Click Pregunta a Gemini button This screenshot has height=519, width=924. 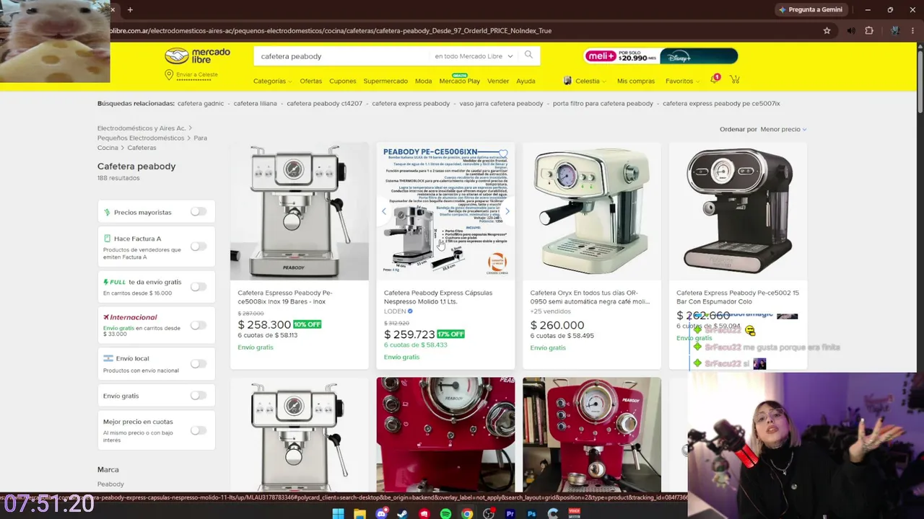click(x=811, y=9)
